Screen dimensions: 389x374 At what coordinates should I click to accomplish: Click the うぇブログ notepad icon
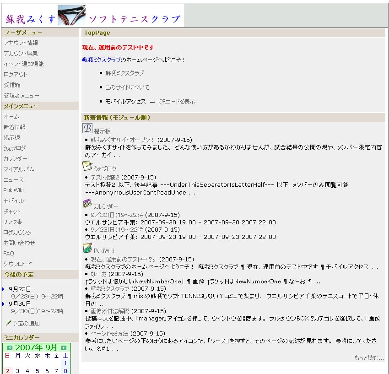pos(87,166)
